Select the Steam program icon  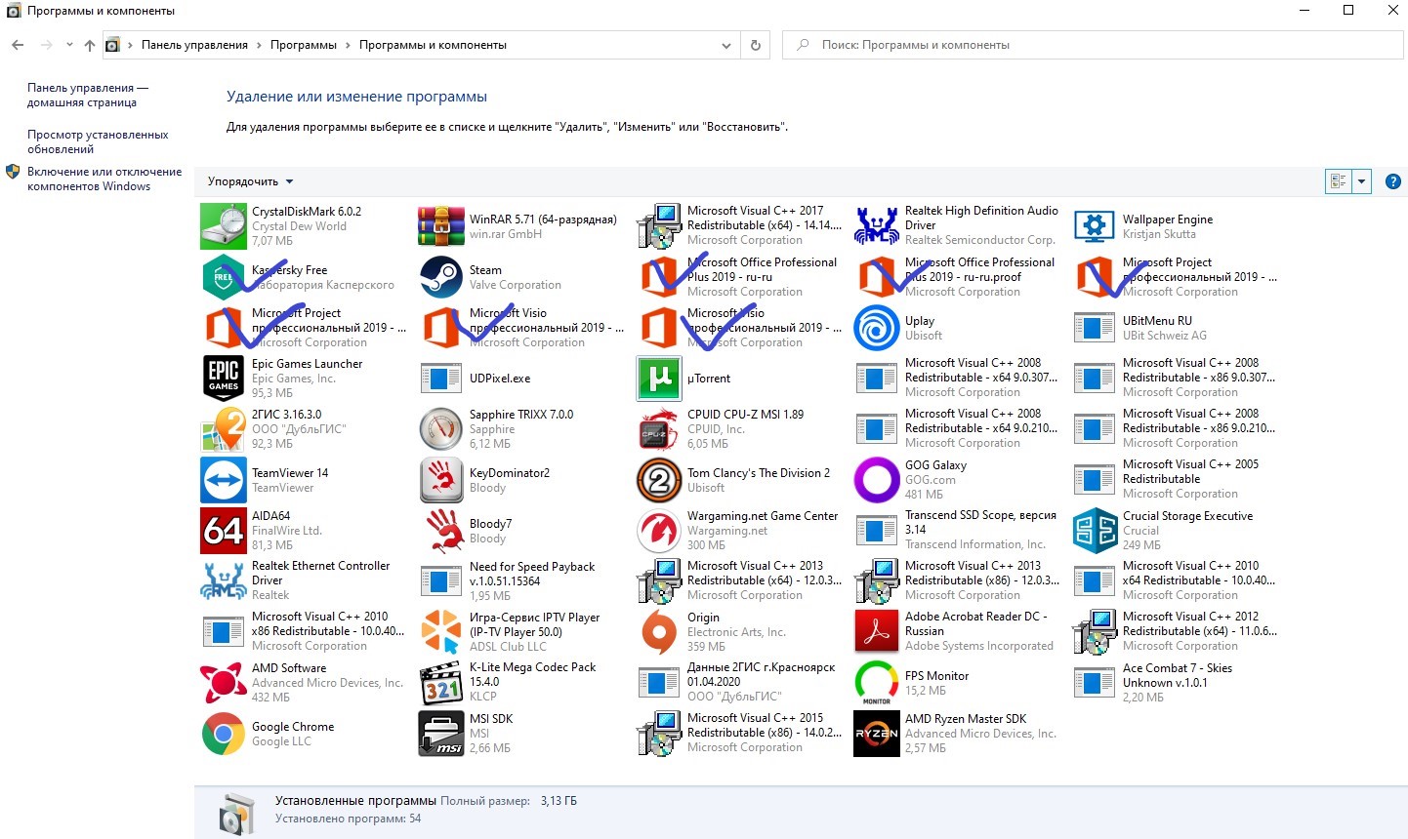click(441, 277)
